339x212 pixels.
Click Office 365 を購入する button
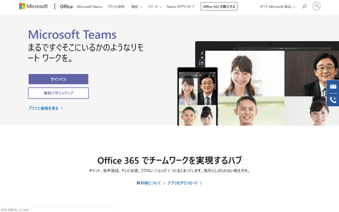(219, 6)
